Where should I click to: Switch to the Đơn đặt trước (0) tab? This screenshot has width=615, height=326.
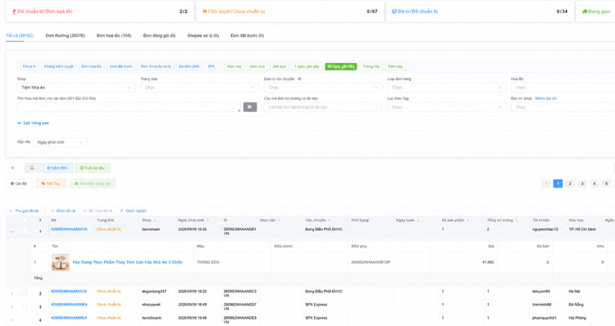[247, 36]
